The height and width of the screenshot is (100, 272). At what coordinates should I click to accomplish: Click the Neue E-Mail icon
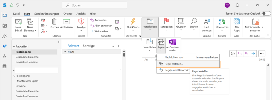click(18, 22)
